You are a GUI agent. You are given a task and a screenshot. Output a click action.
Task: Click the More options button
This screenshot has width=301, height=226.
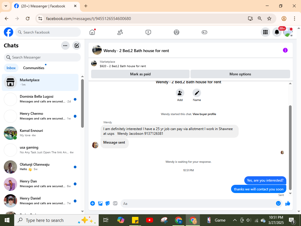pyautogui.click(x=240, y=74)
